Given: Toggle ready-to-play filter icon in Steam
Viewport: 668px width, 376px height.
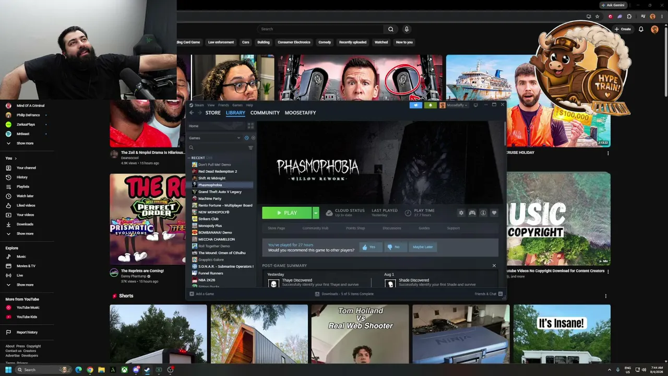Looking at the screenshot, I should point(253,138).
